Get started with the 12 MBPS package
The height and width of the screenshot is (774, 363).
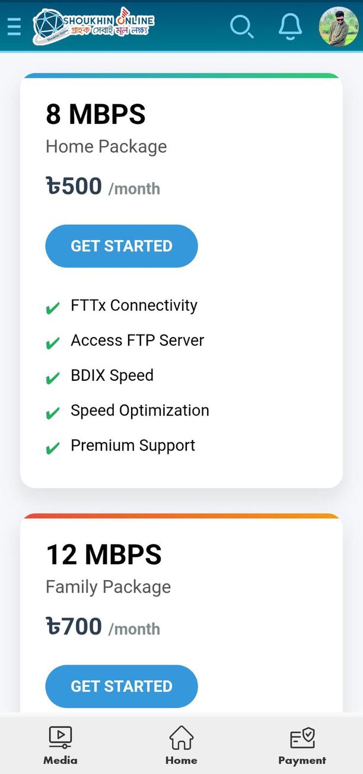(122, 686)
